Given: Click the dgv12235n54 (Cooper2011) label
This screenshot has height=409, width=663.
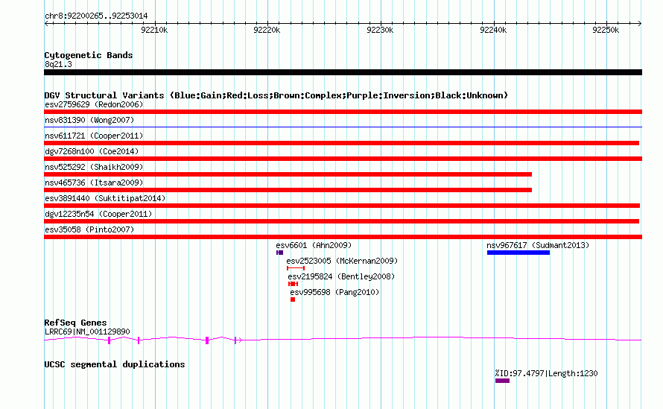Looking at the screenshot, I should pyautogui.click(x=98, y=214).
